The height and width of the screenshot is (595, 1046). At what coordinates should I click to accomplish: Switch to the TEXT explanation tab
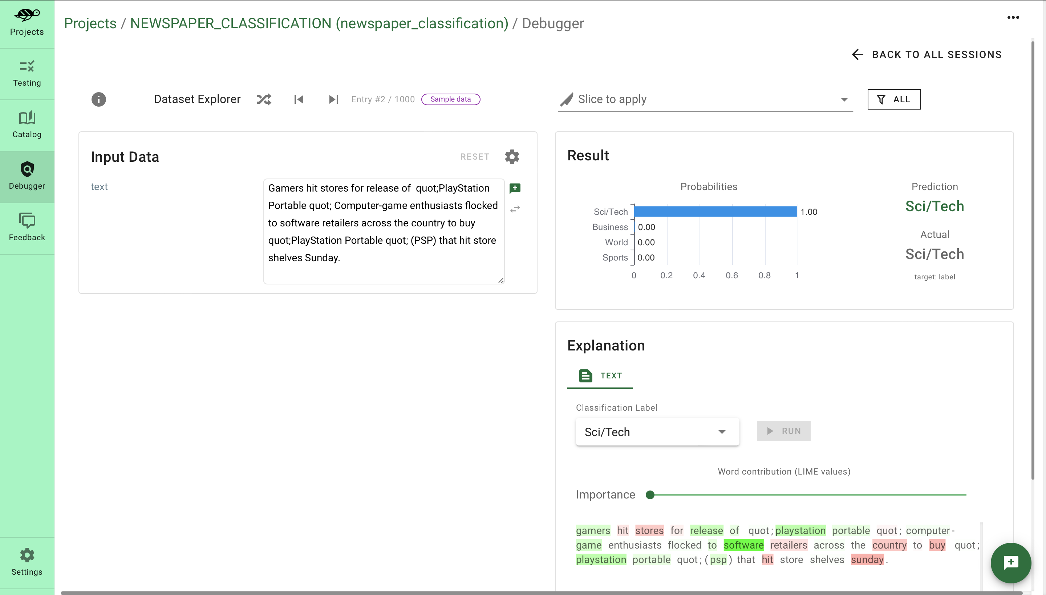(600, 376)
